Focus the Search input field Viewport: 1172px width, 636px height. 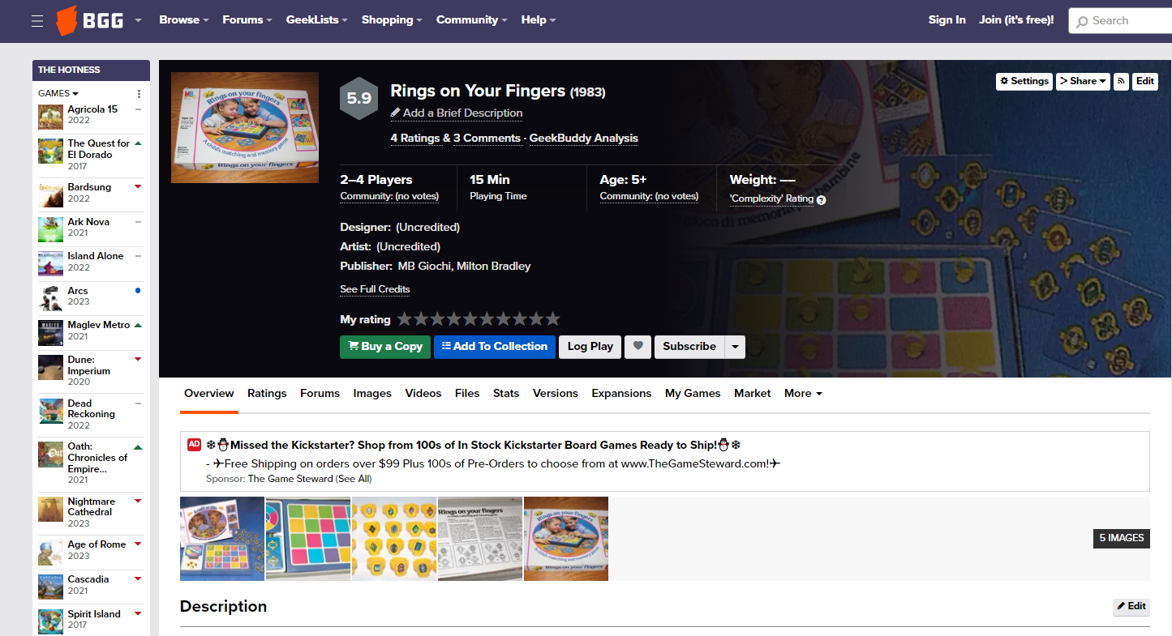click(1122, 21)
